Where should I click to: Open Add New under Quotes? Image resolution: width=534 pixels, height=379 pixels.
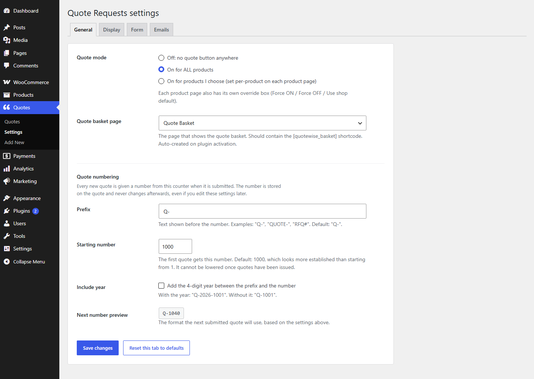point(14,142)
